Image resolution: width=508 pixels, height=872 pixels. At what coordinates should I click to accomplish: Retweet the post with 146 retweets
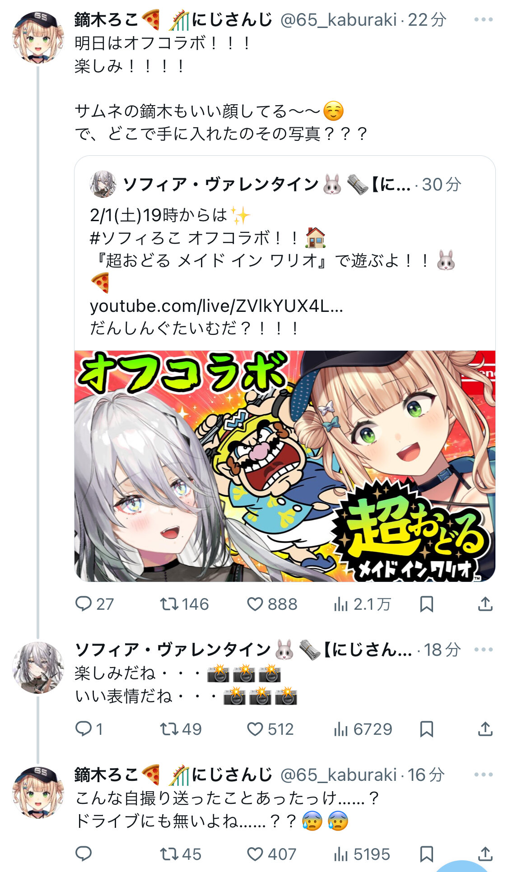[x=184, y=604]
